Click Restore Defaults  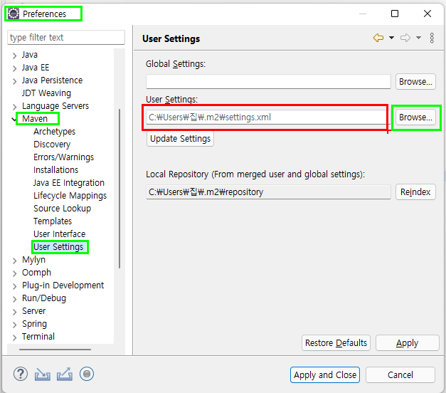click(x=336, y=343)
